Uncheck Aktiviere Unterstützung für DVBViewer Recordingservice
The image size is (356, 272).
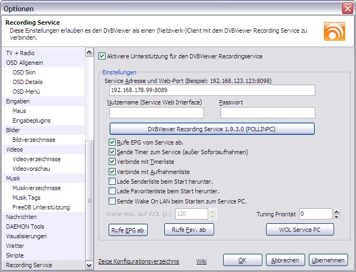pyautogui.click(x=103, y=56)
